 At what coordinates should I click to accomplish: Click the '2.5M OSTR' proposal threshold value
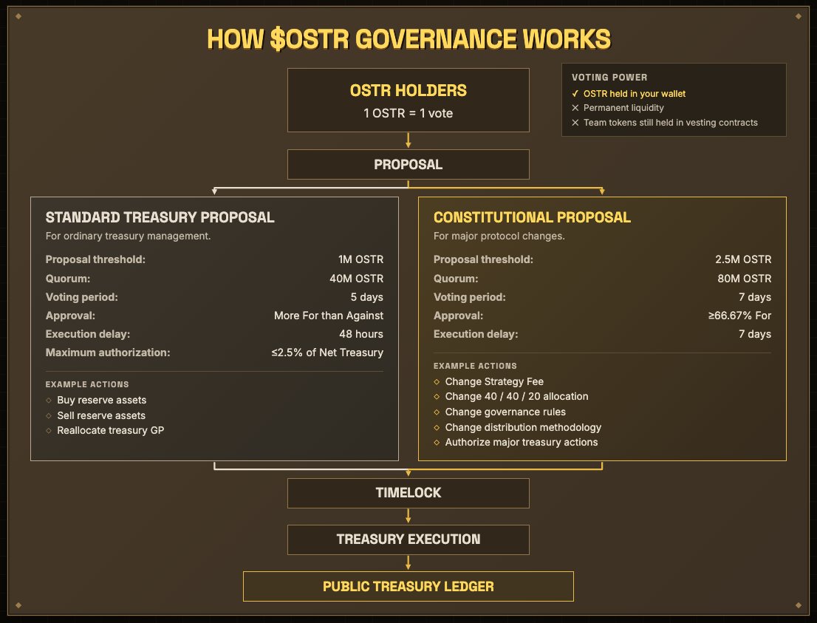(x=743, y=259)
